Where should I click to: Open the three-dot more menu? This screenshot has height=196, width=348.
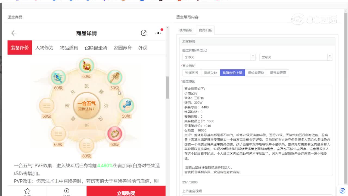point(158,33)
